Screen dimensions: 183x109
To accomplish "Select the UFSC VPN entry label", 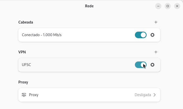I will click(x=26, y=65).
